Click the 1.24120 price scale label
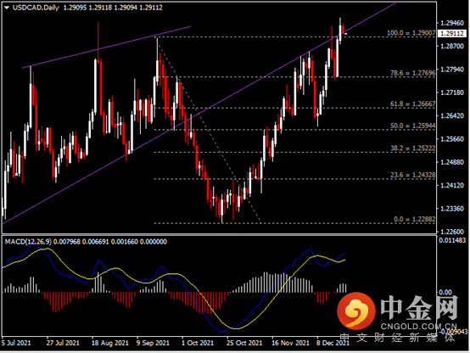This screenshot has width=470, height=353. click(452, 185)
